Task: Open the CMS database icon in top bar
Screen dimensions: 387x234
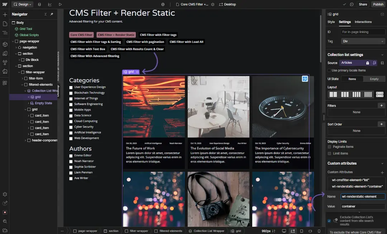Action: (39, 4)
